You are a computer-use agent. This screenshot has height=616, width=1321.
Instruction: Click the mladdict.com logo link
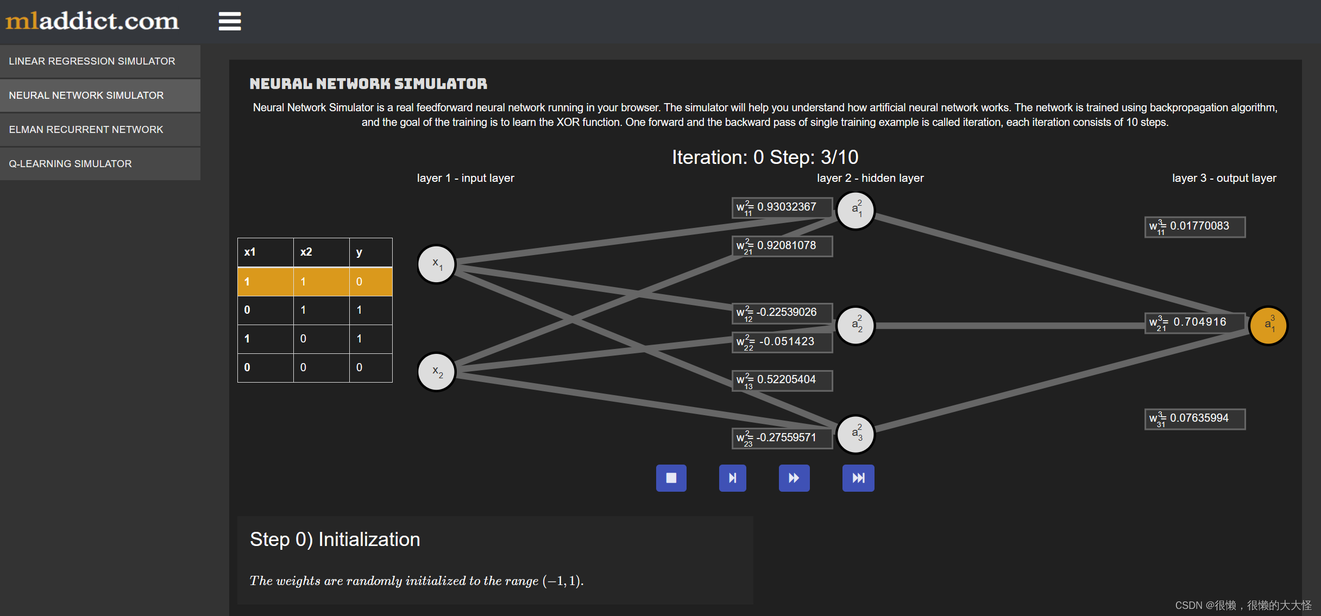tap(92, 21)
